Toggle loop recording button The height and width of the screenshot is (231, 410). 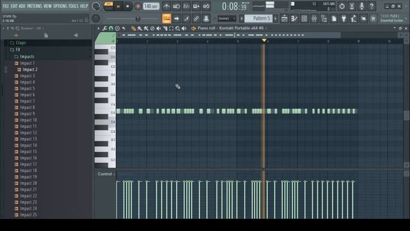[206, 6]
